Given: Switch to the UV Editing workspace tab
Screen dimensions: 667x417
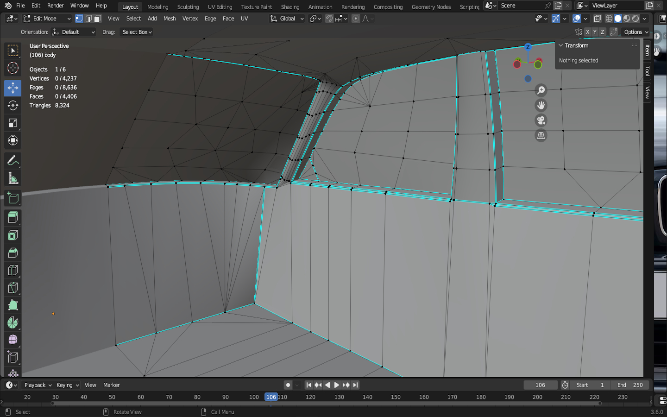Looking at the screenshot, I should [x=220, y=7].
